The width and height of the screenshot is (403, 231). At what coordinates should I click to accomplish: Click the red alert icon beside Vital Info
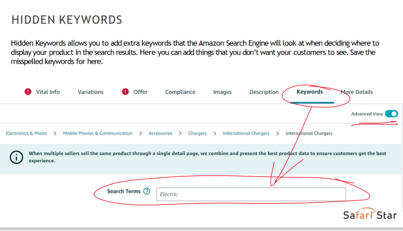pos(28,92)
